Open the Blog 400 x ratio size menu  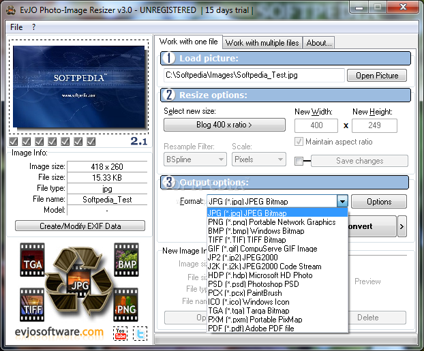[x=224, y=125]
